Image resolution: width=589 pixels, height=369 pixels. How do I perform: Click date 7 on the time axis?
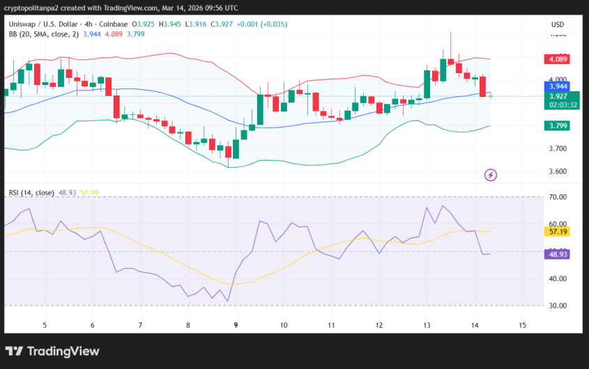coord(140,325)
